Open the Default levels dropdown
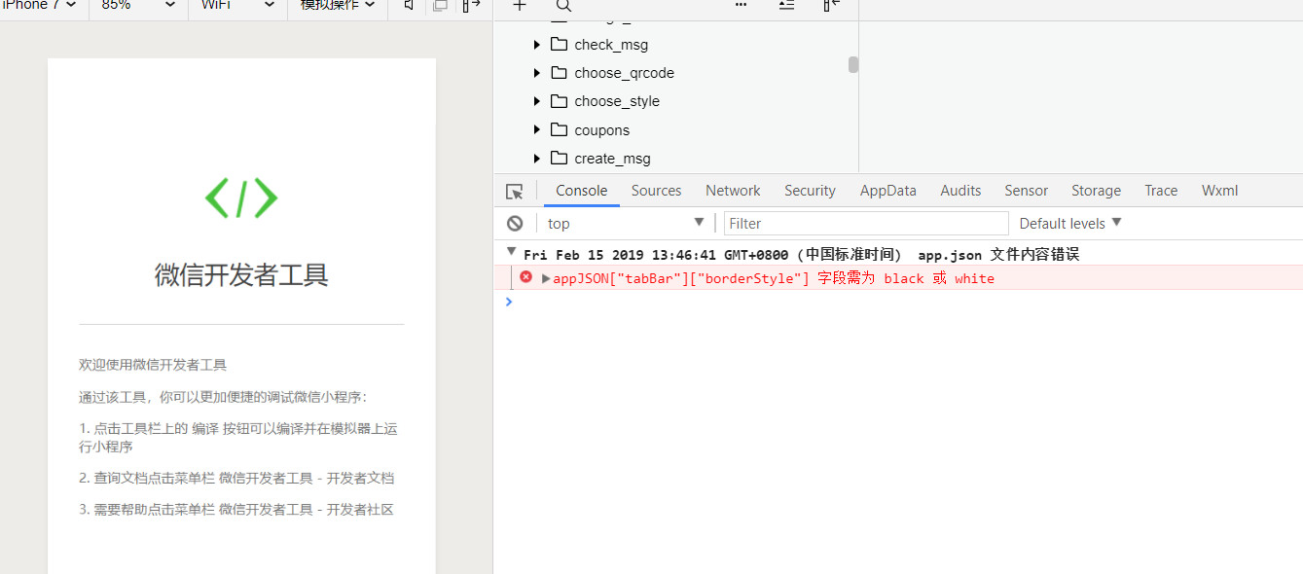The height and width of the screenshot is (574, 1303). [1070, 223]
